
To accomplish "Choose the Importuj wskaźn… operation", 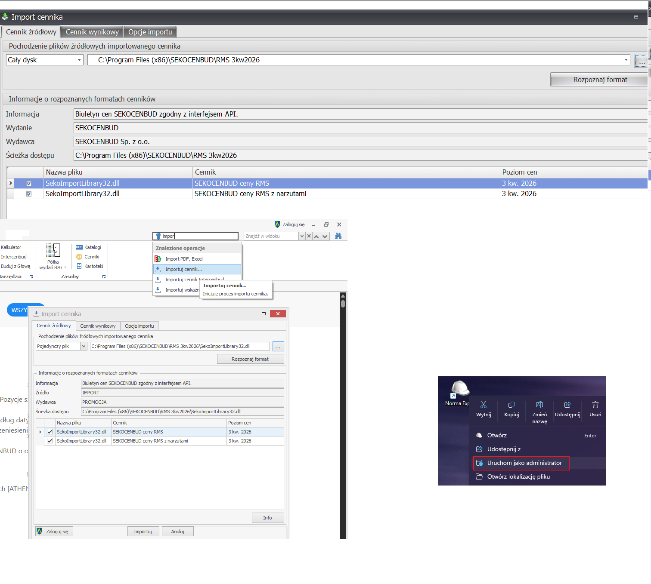I will 177,290.
